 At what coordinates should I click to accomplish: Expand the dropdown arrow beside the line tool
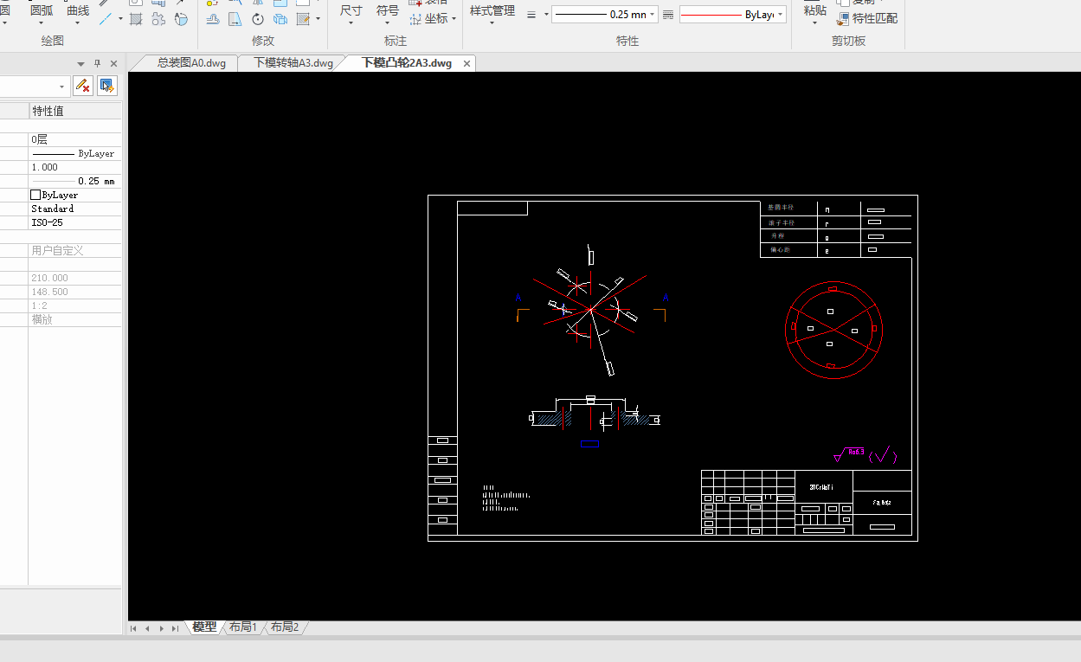point(120,18)
